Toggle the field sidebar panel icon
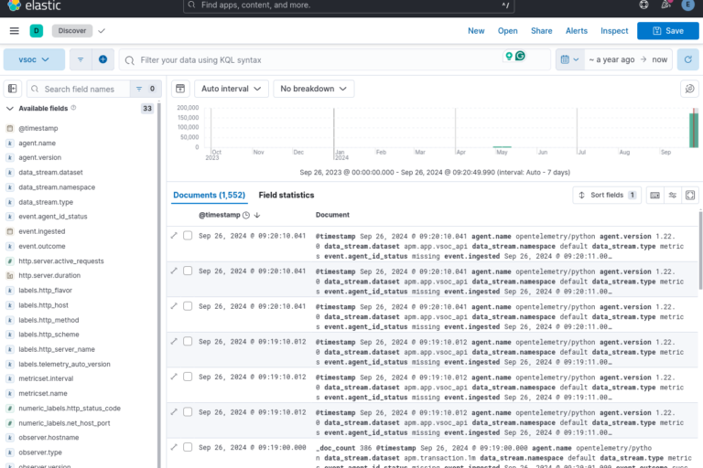Screen dimensions: 703x468 13,89
